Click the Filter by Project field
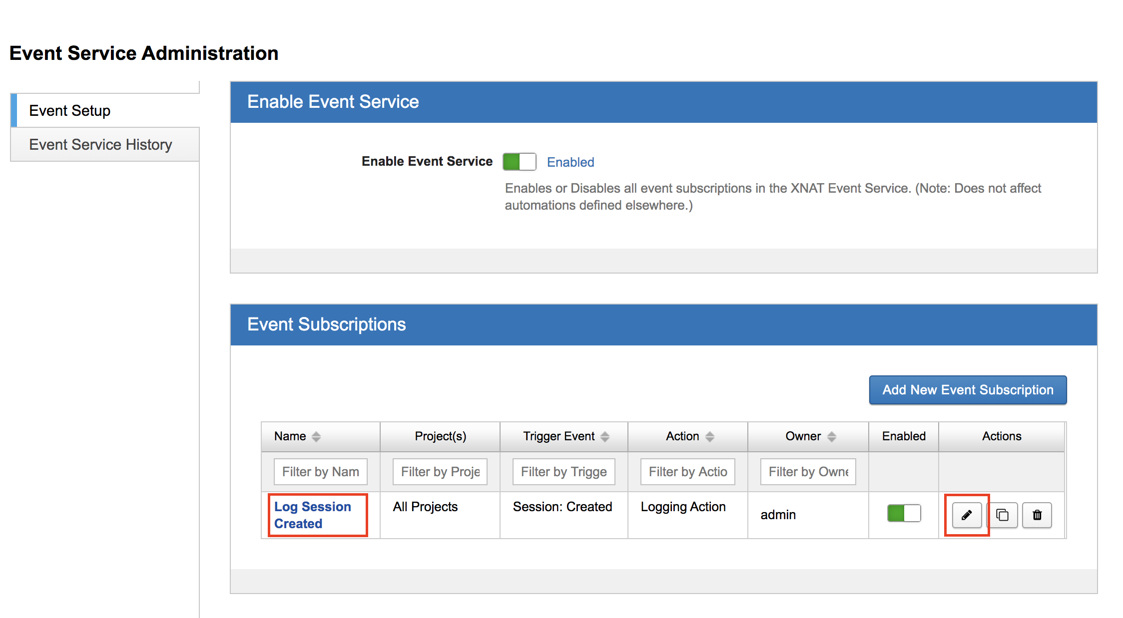 440,472
